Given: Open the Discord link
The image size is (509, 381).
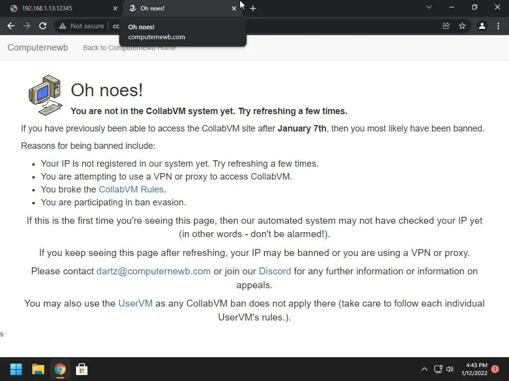Looking at the screenshot, I should coord(275,271).
